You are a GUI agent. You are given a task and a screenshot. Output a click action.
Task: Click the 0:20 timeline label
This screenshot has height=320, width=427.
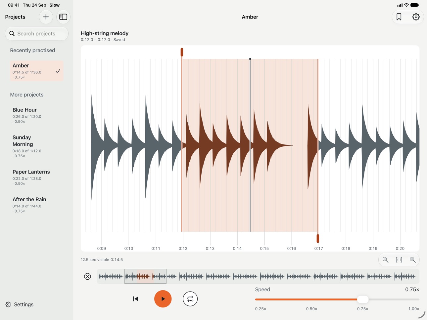pos(400,248)
